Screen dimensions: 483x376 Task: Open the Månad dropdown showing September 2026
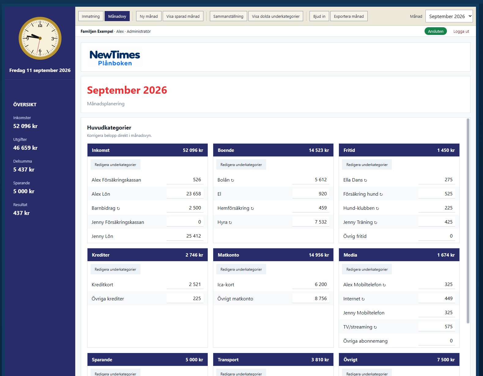449,16
